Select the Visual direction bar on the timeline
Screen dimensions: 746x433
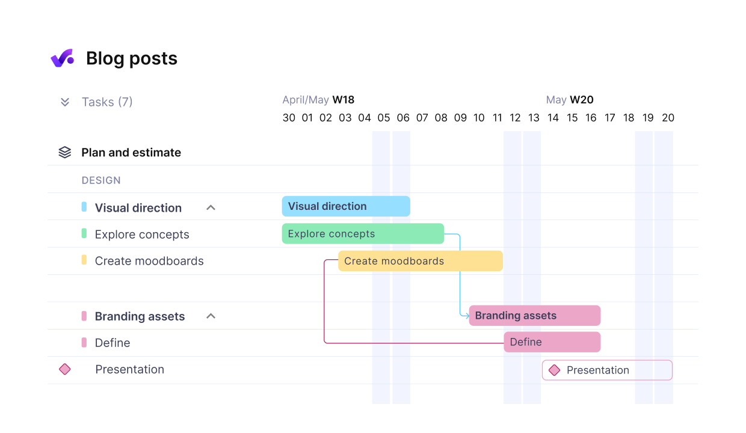[346, 206]
